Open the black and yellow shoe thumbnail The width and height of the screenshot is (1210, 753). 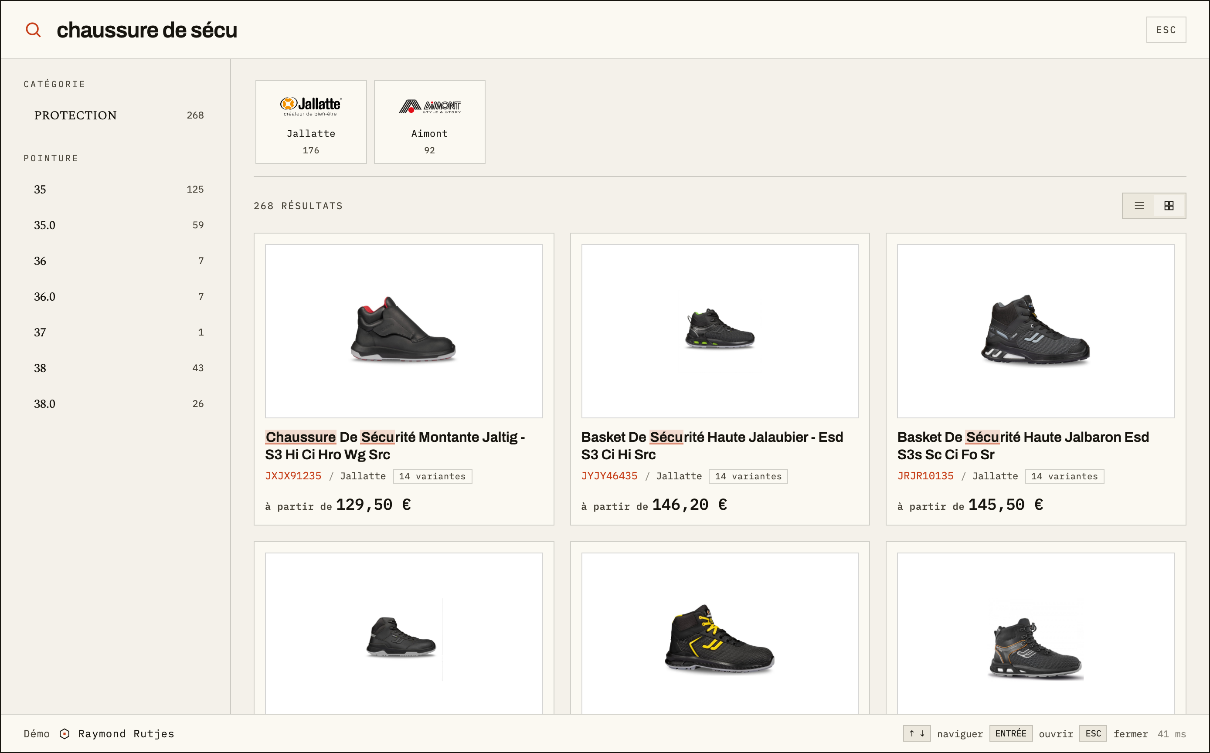[720, 634]
